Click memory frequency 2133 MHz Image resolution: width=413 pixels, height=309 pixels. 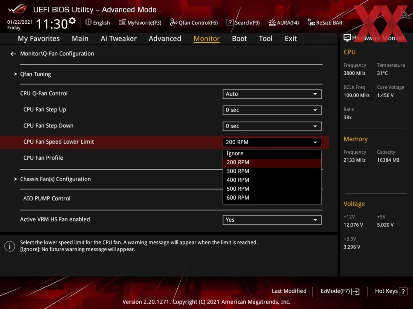pyautogui.click(x=354, y=160)
